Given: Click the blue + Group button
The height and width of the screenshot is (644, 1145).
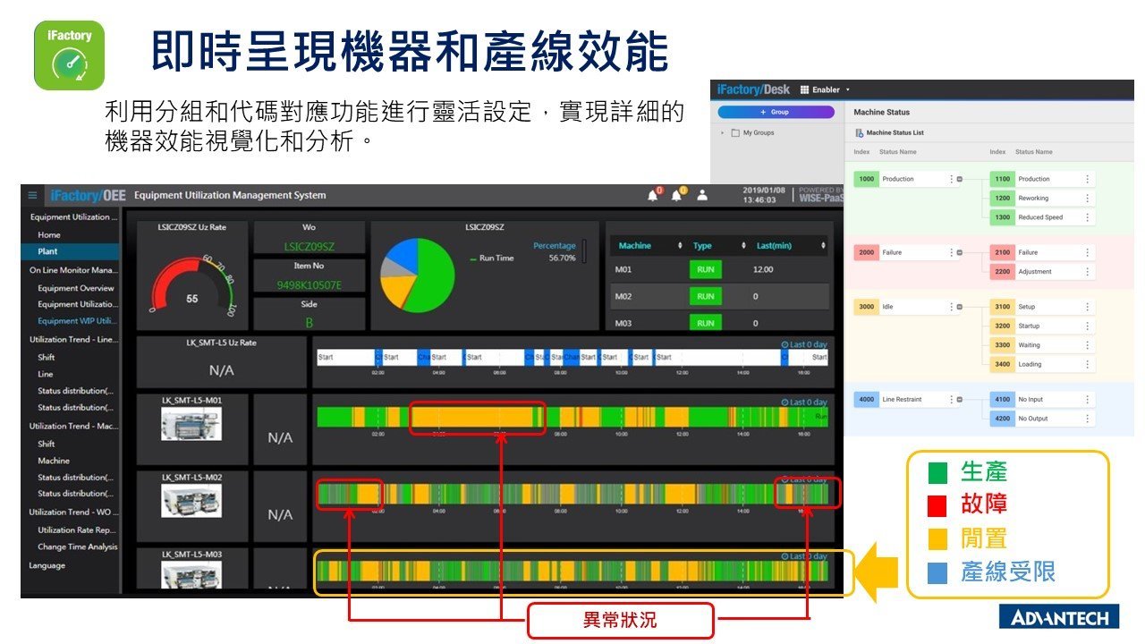Looking at the screenshot, I should [776, 112].
